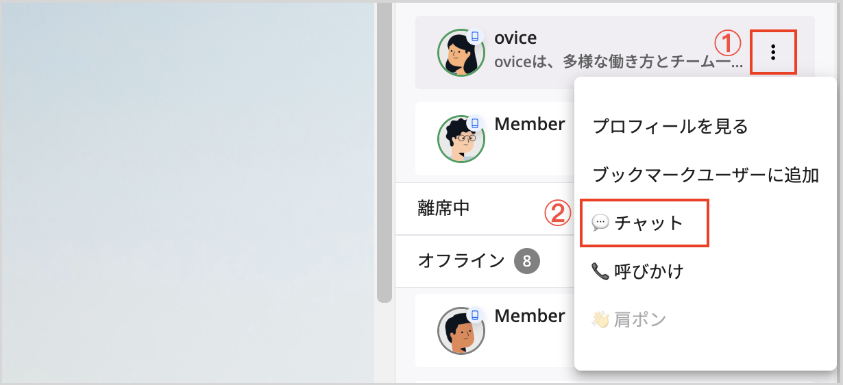Click the waving hand icon beside 肩ポン
Screen dimensions: 843x385
(x=600, y=320)
